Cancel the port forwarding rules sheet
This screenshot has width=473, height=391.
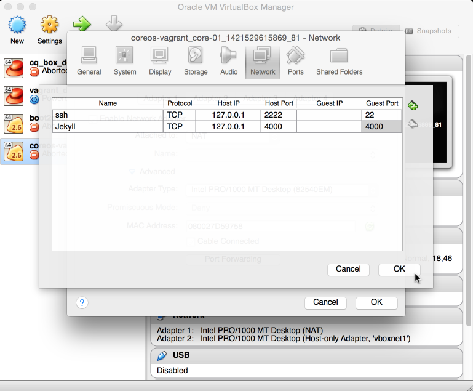(x=348, y=269)
